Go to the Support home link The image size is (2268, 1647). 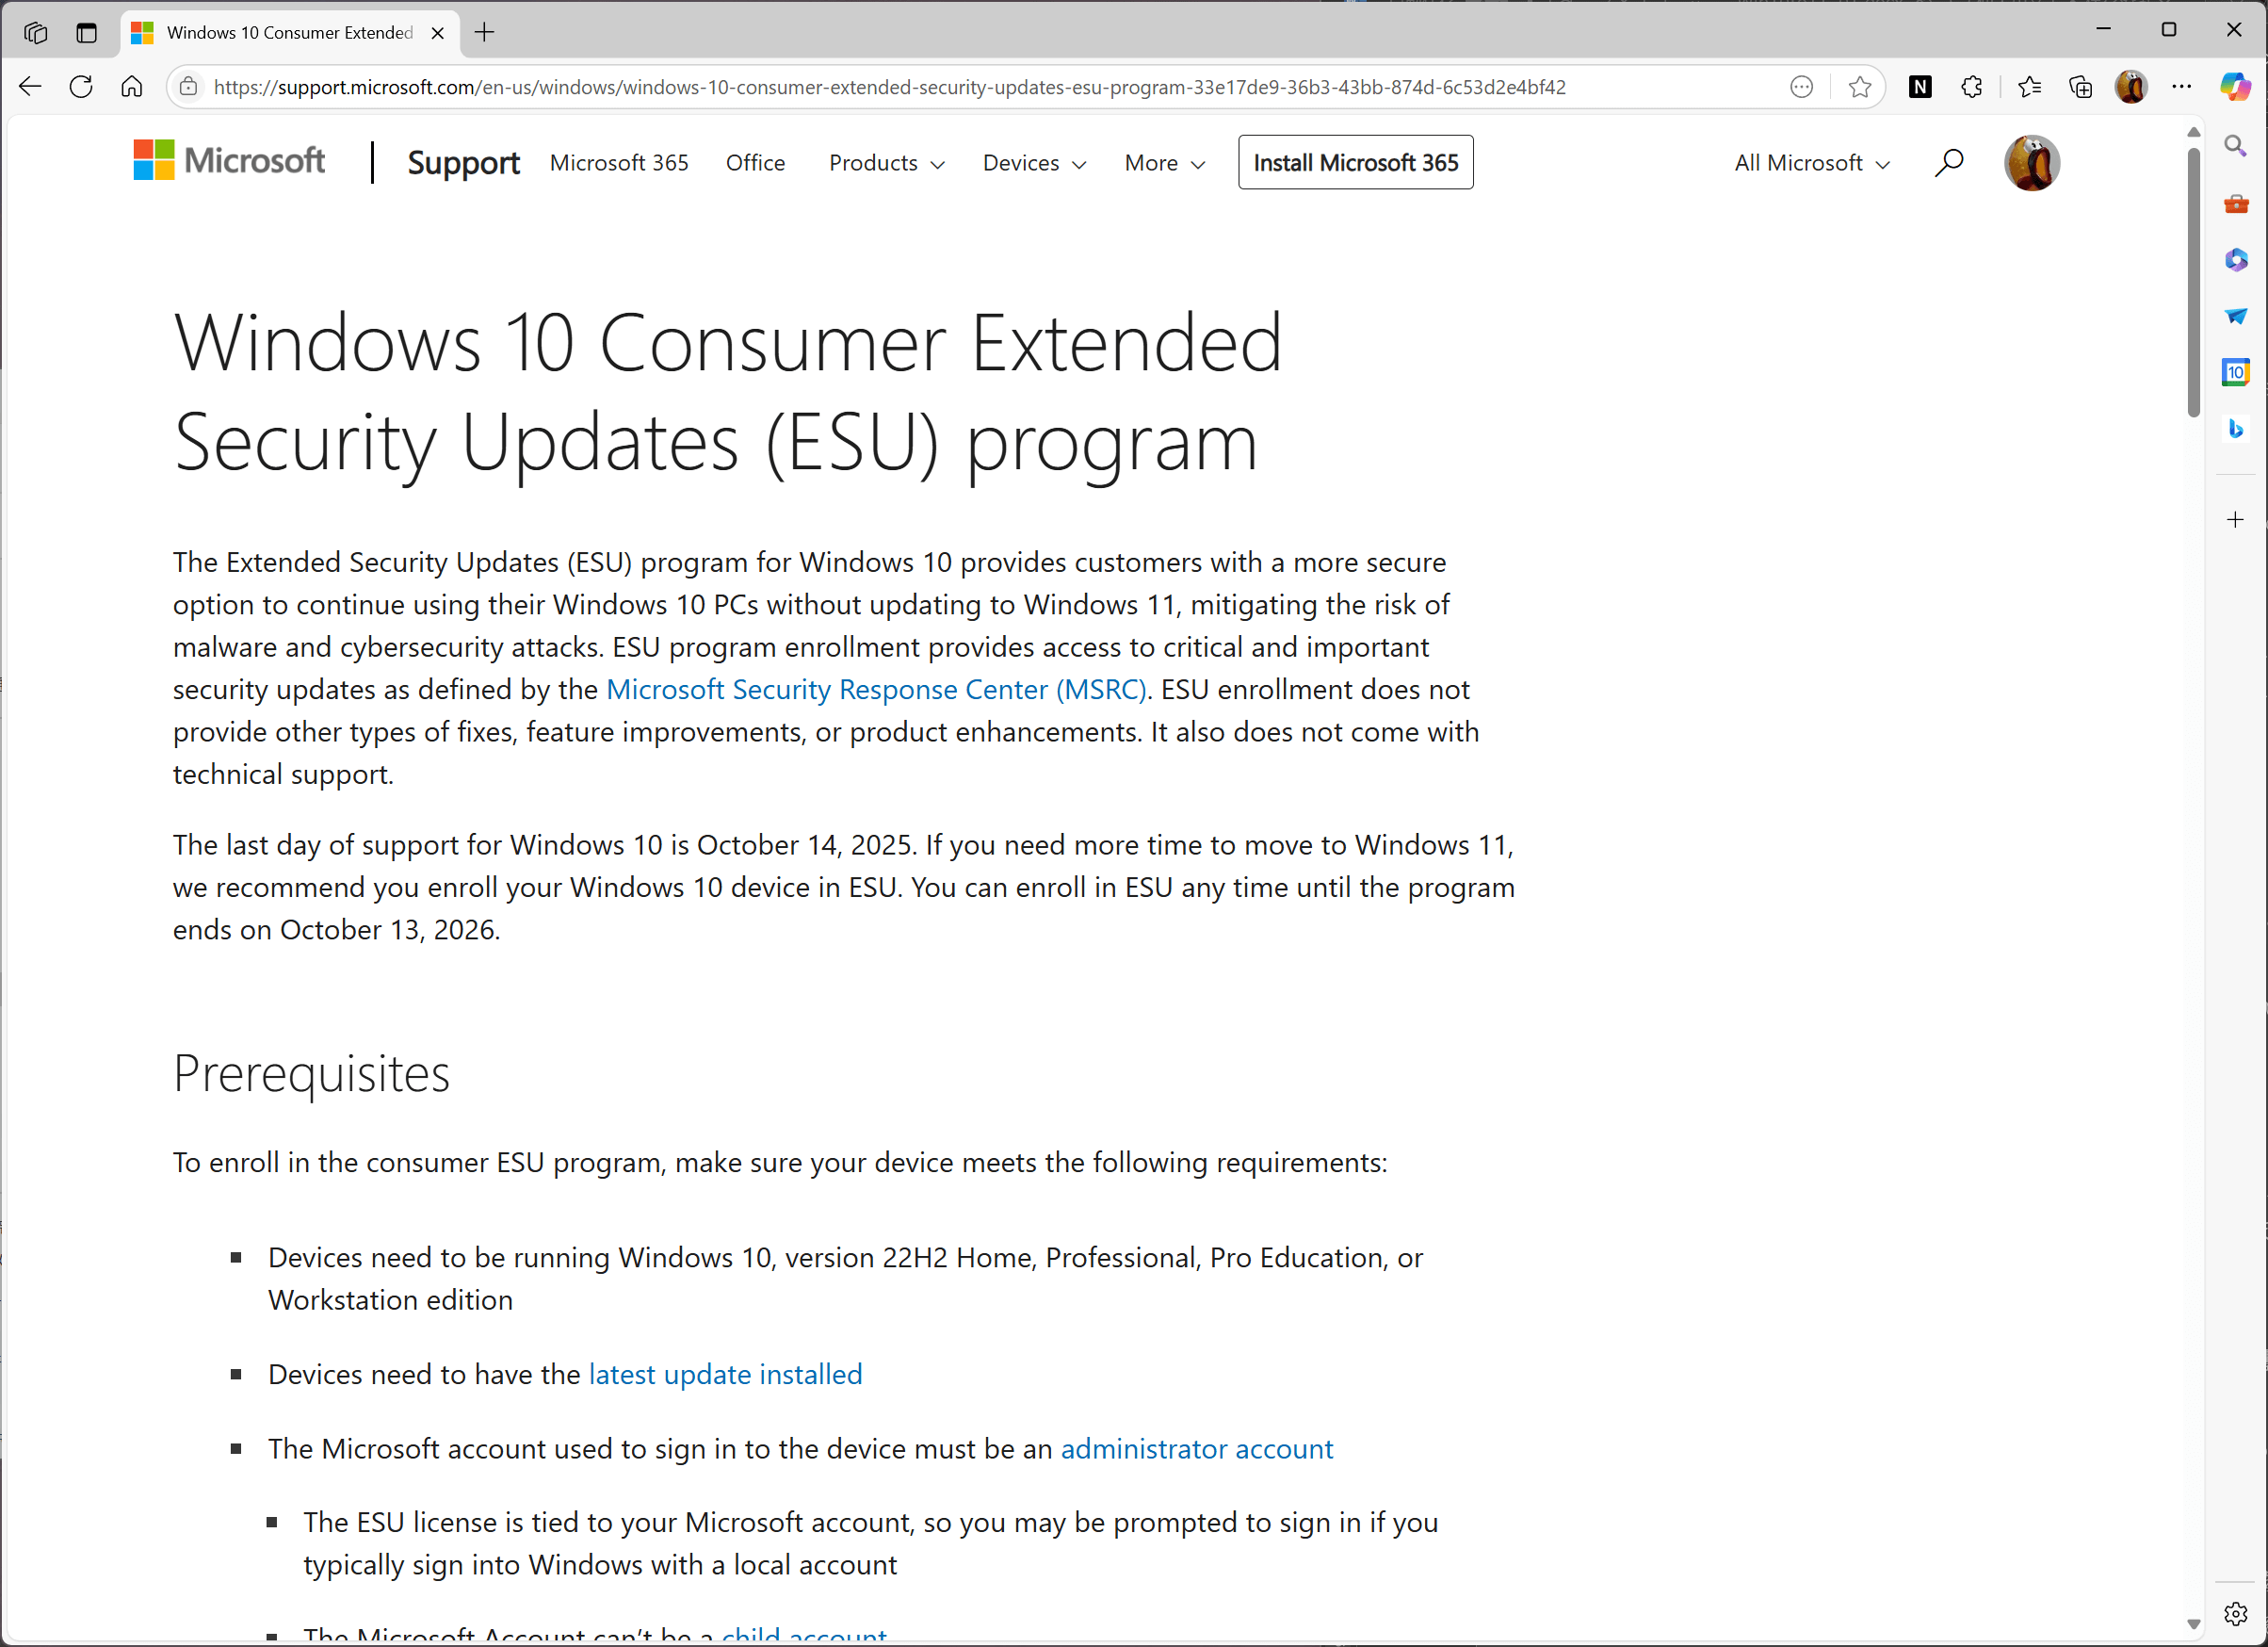click(x=463, y=162)
